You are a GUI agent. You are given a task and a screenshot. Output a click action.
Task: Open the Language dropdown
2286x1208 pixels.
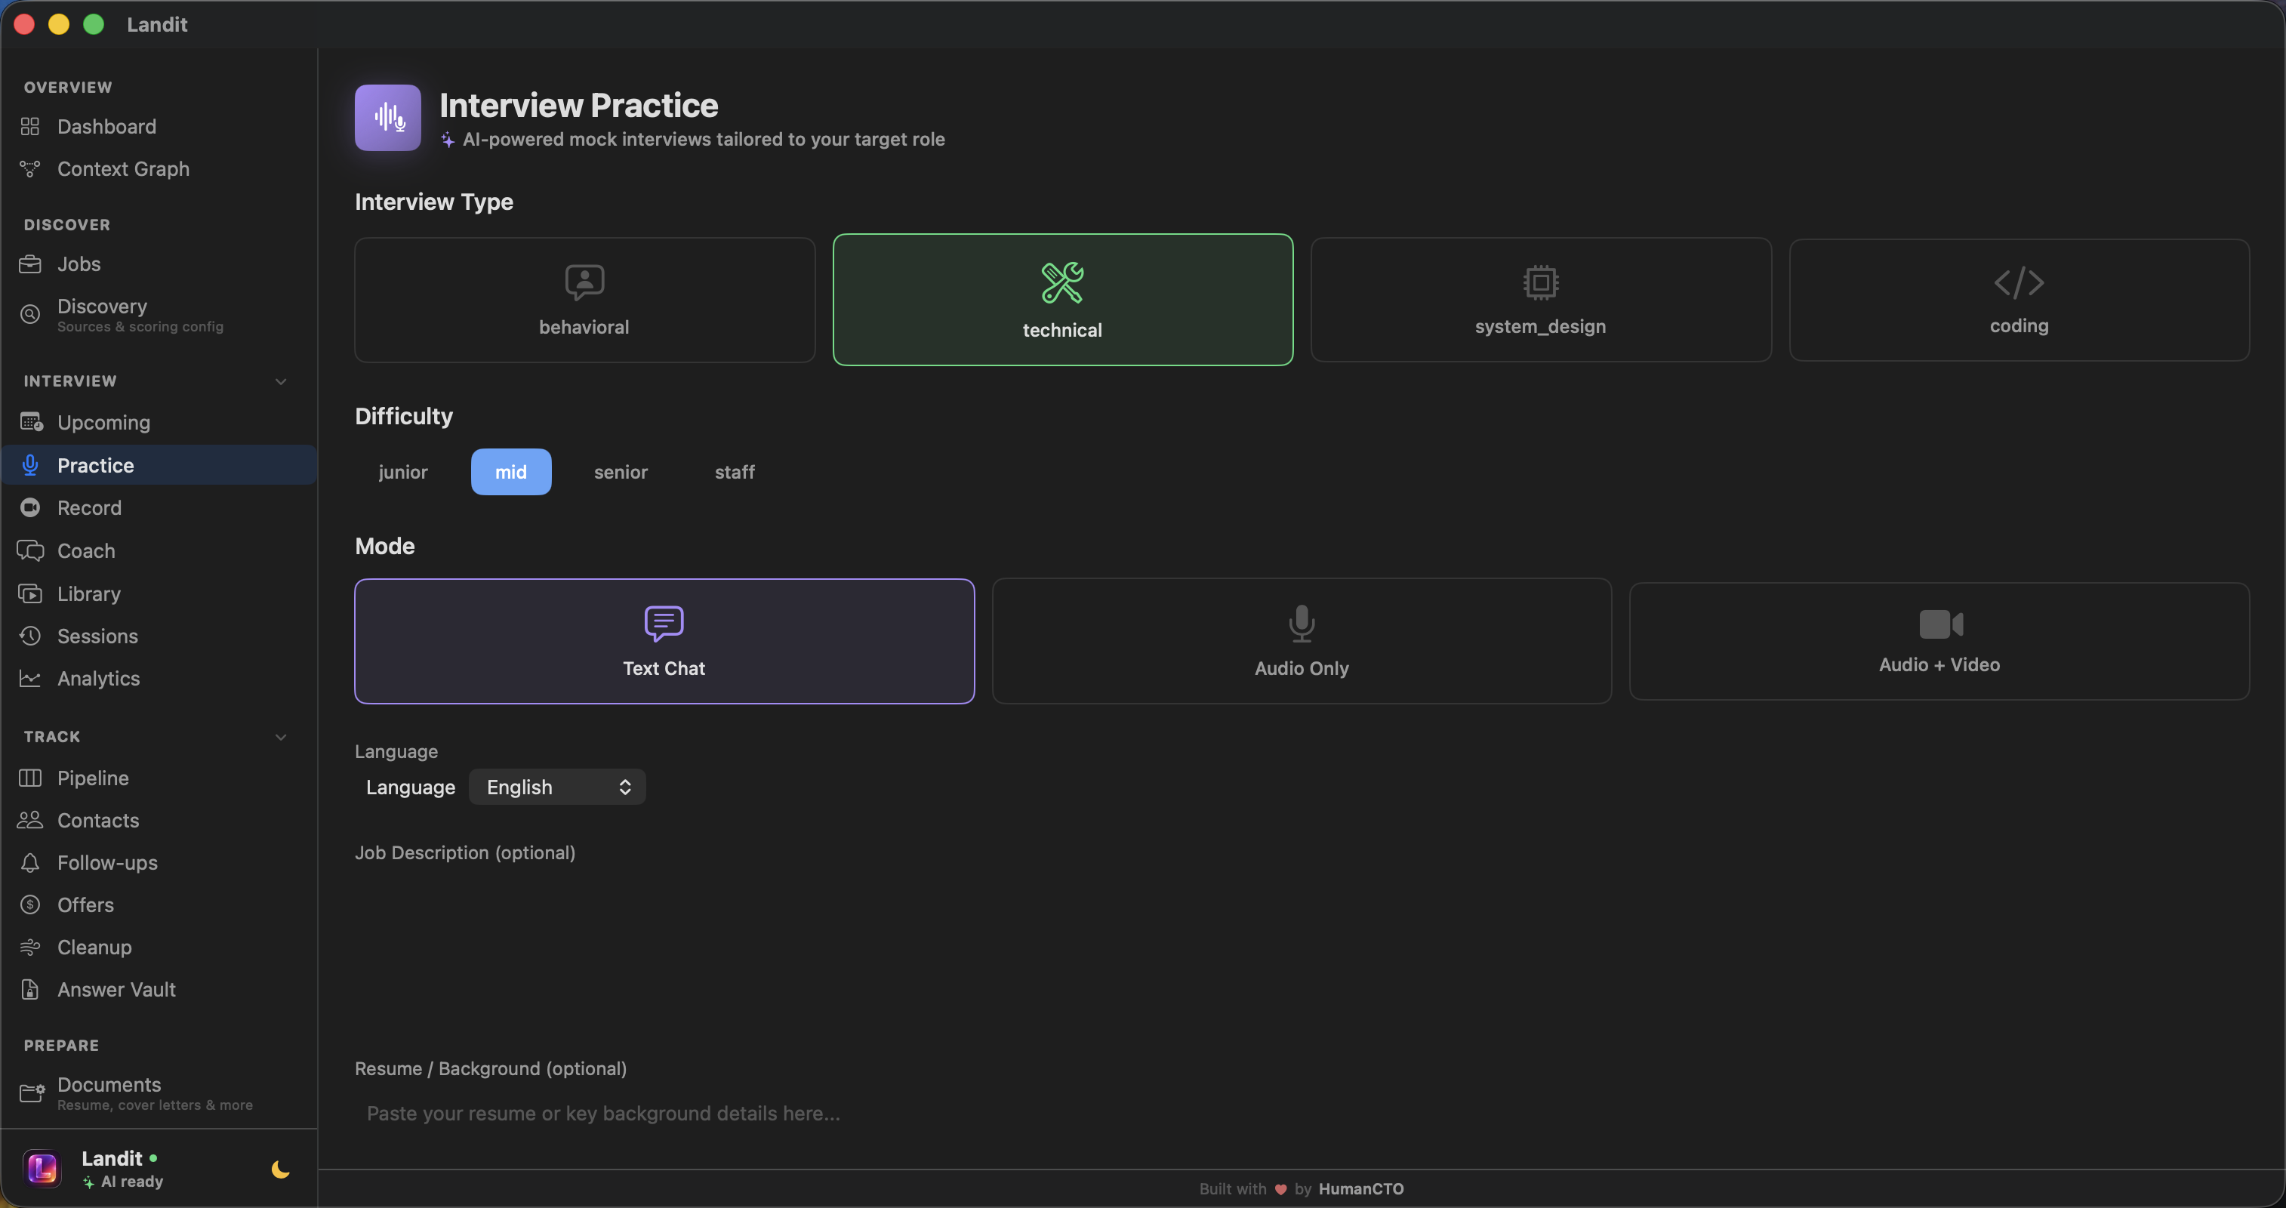[x=556, y=787]
